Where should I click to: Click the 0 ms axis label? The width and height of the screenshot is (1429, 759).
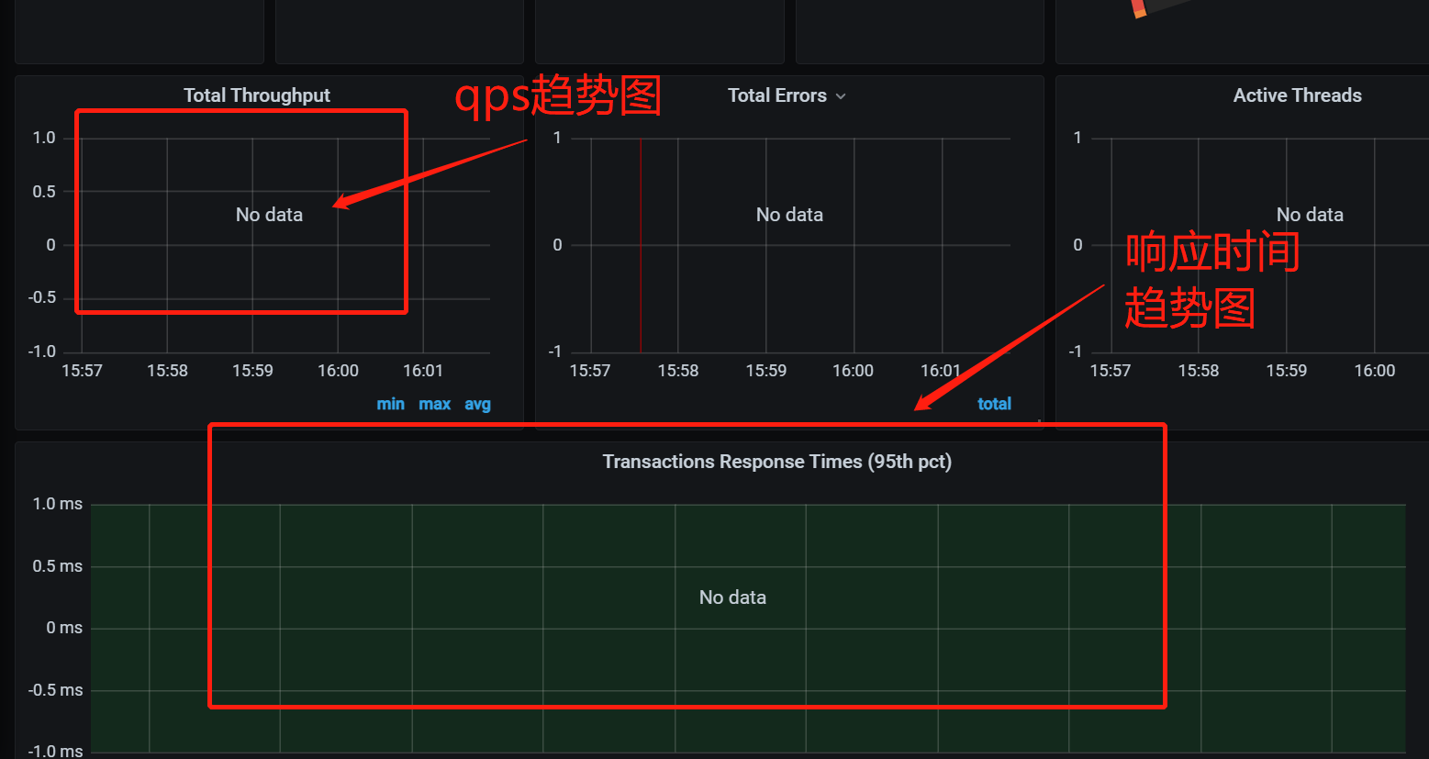pyautogui.click(x=64, y=628)
